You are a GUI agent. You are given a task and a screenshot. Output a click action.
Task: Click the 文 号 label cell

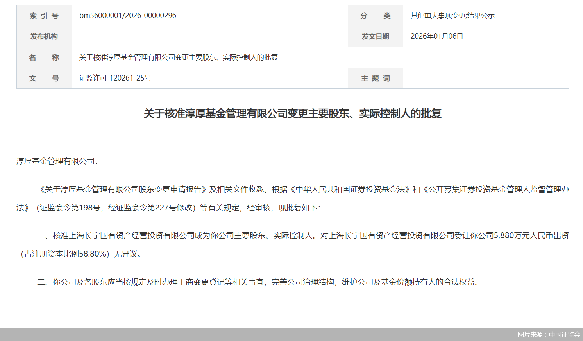pos(44,78)
